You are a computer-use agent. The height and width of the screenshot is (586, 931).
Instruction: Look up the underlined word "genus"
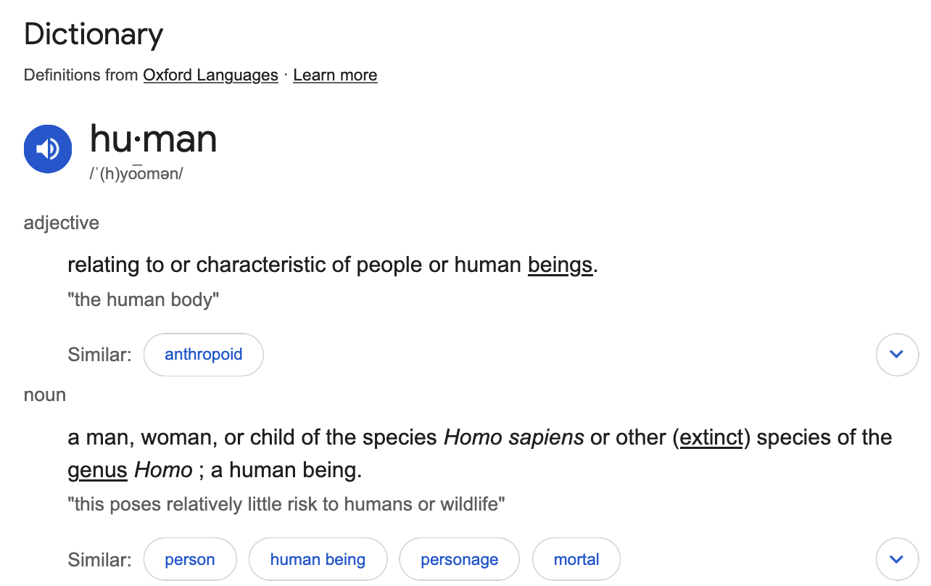pyautogui.click(x=97, y=470)
